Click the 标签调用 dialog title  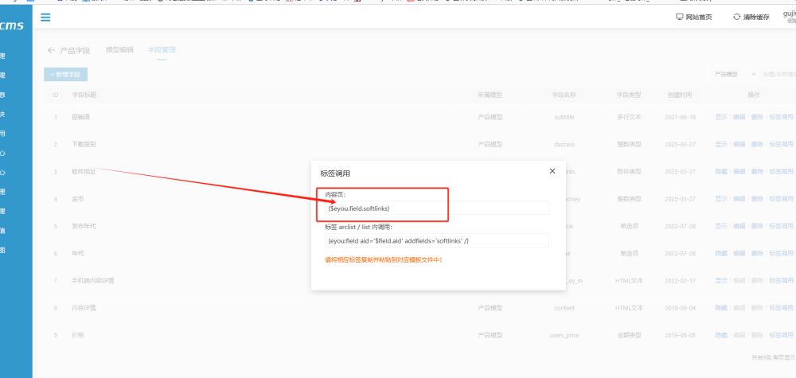pyautogui.click(x=335, y=173)
